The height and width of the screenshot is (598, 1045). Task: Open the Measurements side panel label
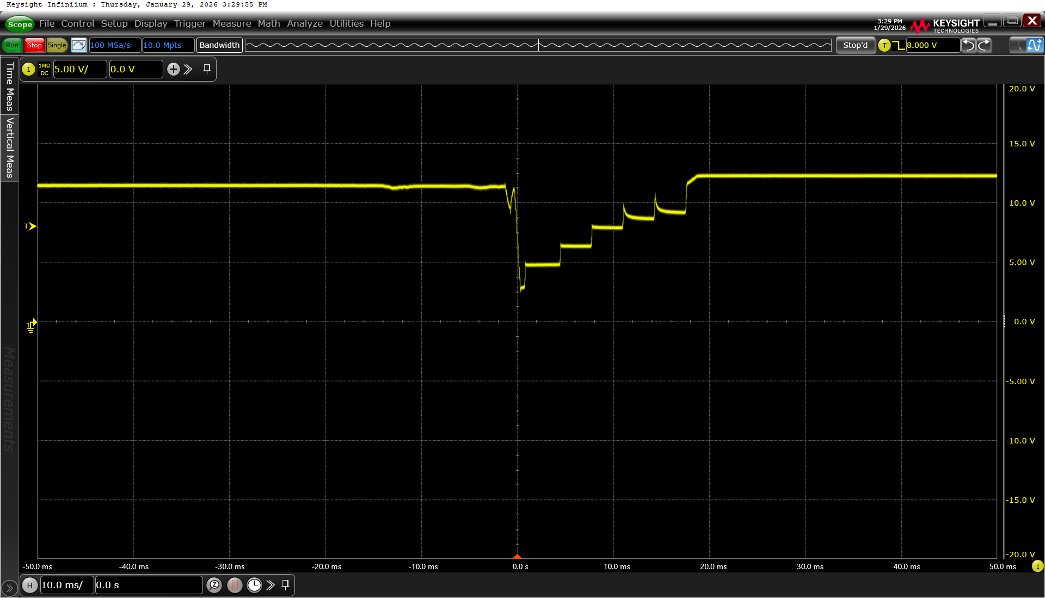pos(9,399)
